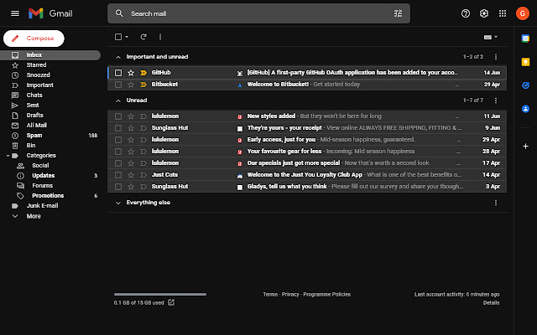
Task: Open the account activity Details link
Action: click(491, 302)
